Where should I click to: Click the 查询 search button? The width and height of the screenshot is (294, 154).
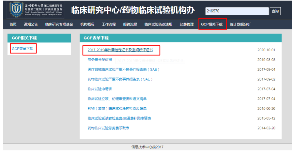coord(275,11)
